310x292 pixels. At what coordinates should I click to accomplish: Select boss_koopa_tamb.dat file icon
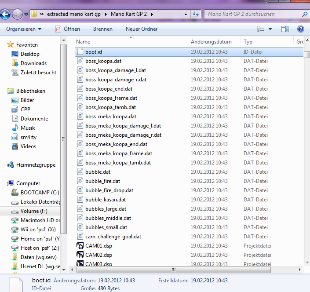coord(80,107)
